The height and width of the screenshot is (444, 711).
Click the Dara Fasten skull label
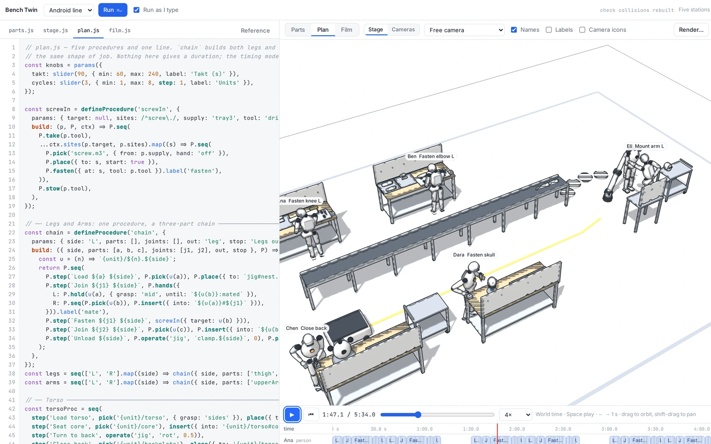click(474, 255)
